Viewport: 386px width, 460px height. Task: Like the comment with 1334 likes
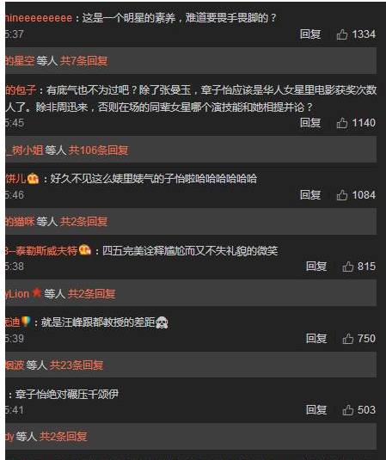[x=342, y=34]
